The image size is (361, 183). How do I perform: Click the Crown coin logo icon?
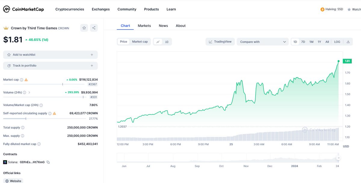6,28
